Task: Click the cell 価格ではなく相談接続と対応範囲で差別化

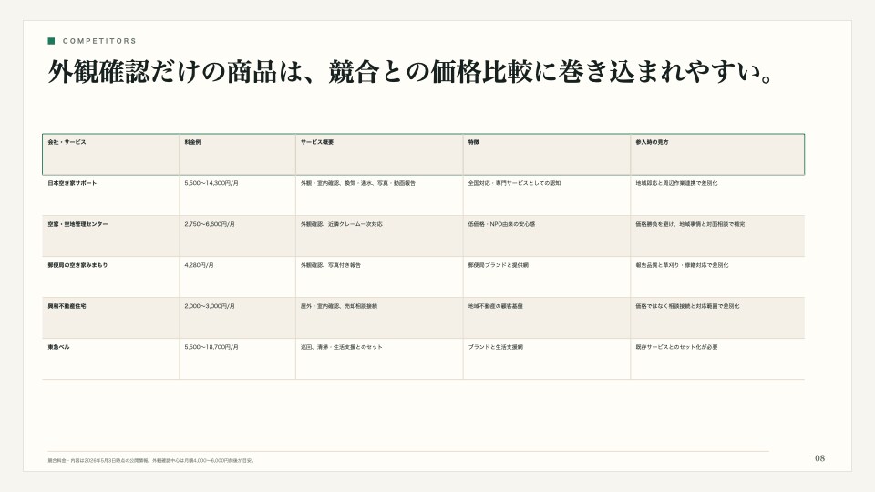Action: (717, 318)
